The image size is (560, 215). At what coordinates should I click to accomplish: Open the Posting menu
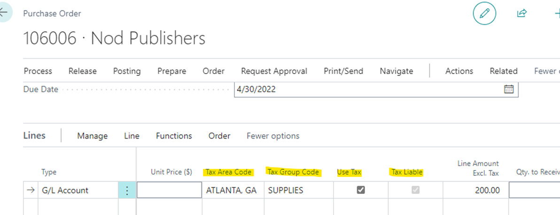click(x=127, y=71)
